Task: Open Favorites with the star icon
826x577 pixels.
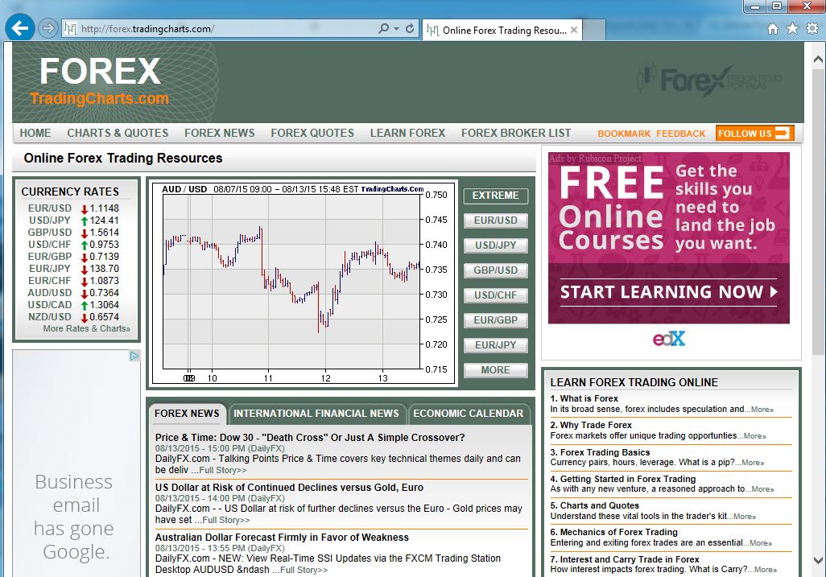Action: 792,28
